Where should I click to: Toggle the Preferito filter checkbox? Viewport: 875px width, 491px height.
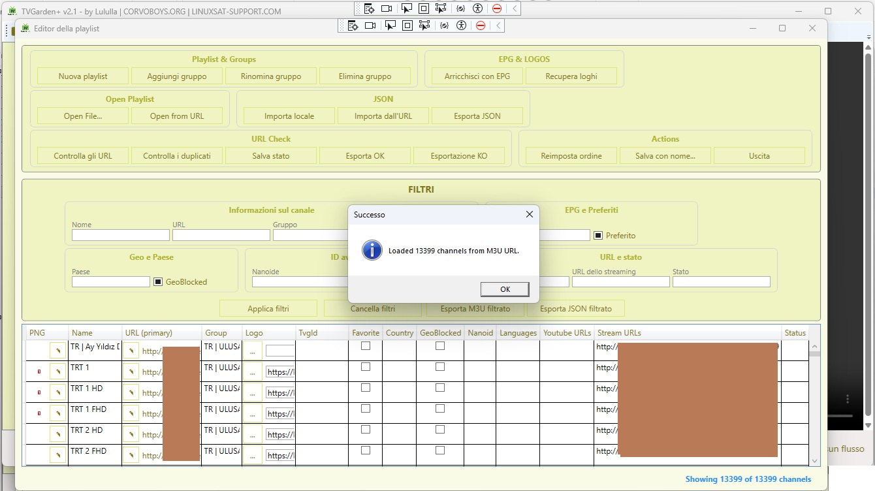pos(597,235)
